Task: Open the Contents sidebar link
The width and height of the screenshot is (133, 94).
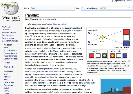Action: 6,30
